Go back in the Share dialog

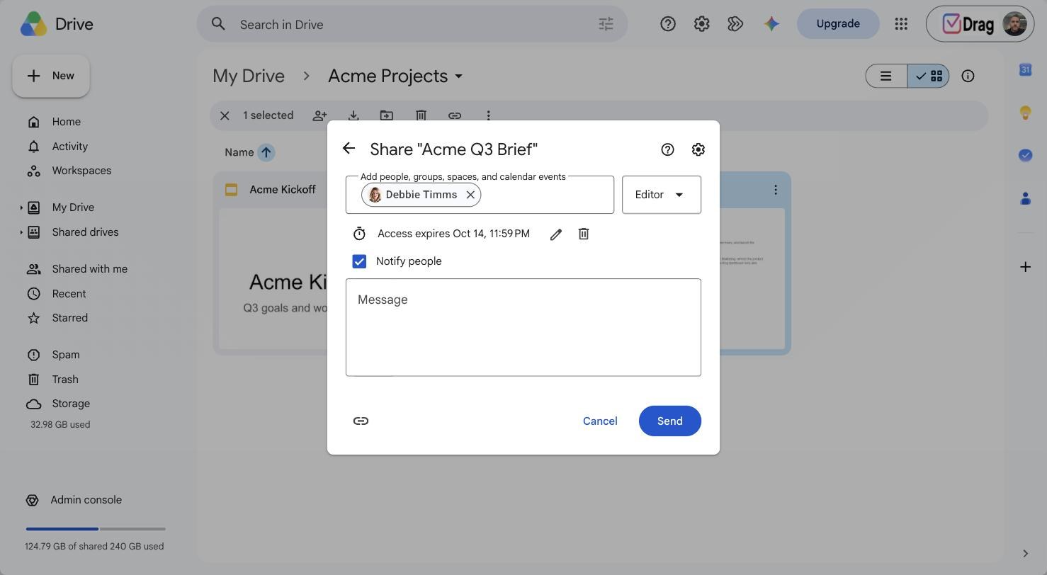[x=349, y=149]
